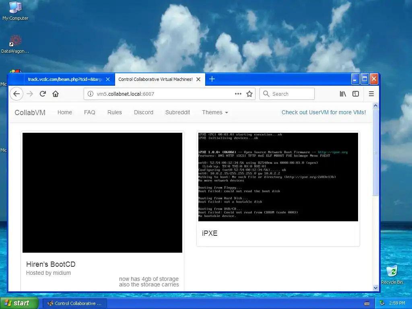Viewport: 412px width, 309px height.
Task: Click the Hiren's BootCD title
Action: coord(51,264)
